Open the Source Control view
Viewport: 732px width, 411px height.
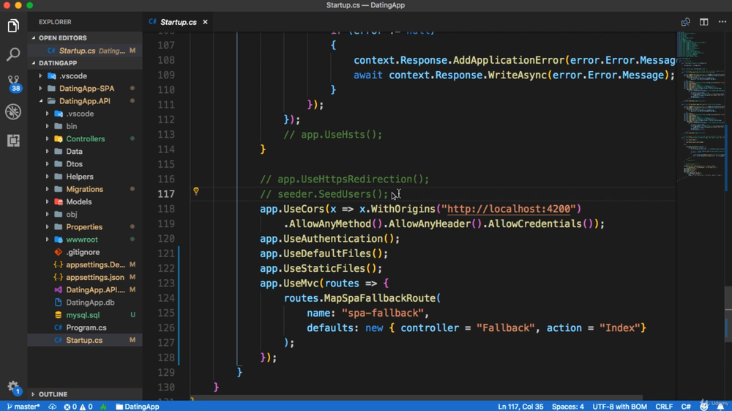click(13, 82)
